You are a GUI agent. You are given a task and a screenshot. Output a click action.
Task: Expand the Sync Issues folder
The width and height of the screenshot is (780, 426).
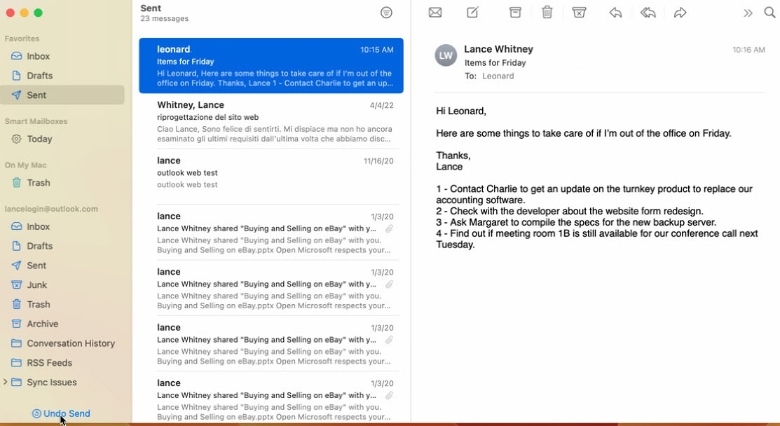click(5, 383)
